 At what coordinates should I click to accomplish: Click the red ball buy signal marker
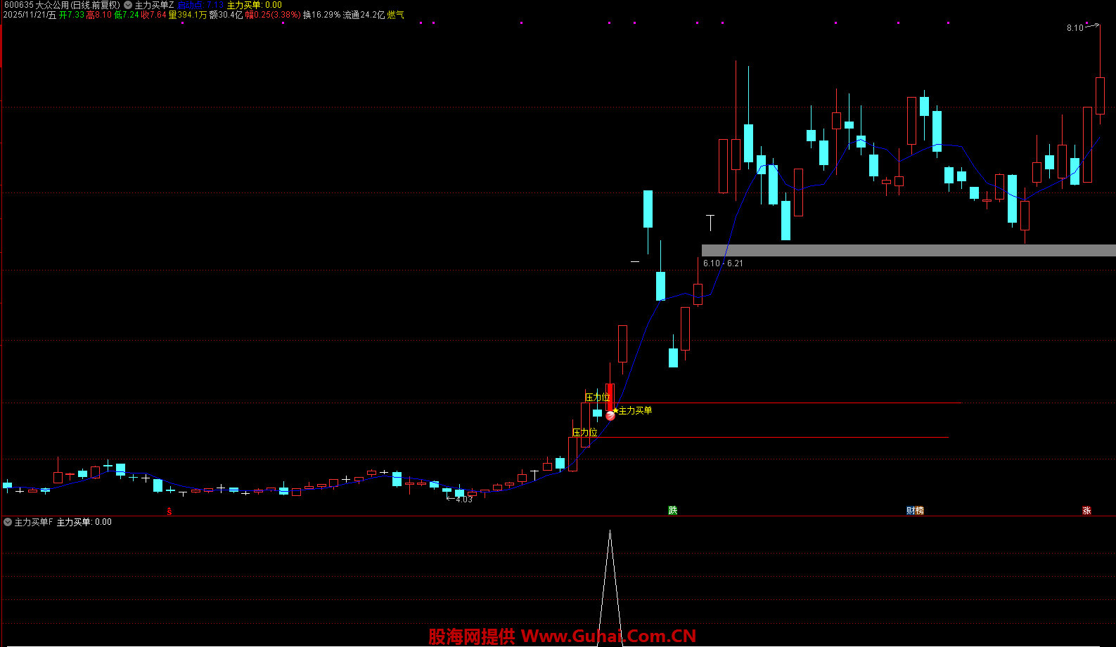tap(610, 416)
